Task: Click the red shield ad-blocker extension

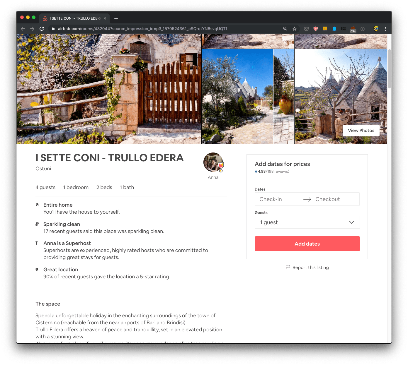Action: point(316,29)
